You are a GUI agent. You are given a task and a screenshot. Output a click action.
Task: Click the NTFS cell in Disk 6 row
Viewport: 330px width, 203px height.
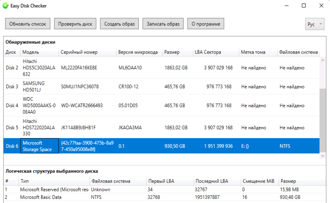tap(285, 146)
